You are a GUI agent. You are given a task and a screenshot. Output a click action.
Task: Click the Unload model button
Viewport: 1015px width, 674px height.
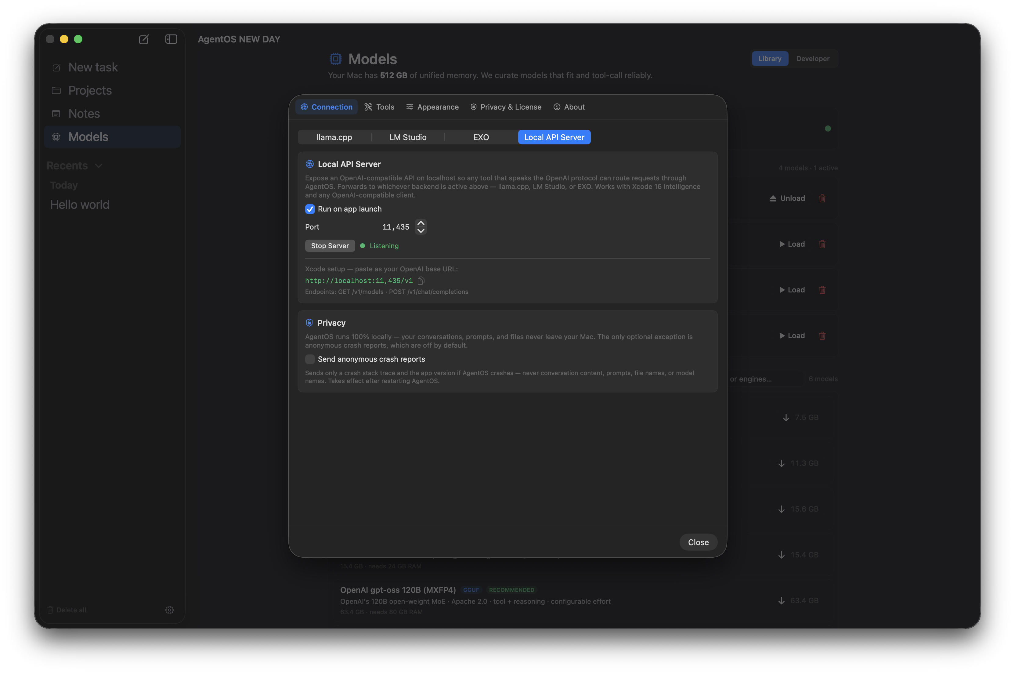[x=787, y=199]
